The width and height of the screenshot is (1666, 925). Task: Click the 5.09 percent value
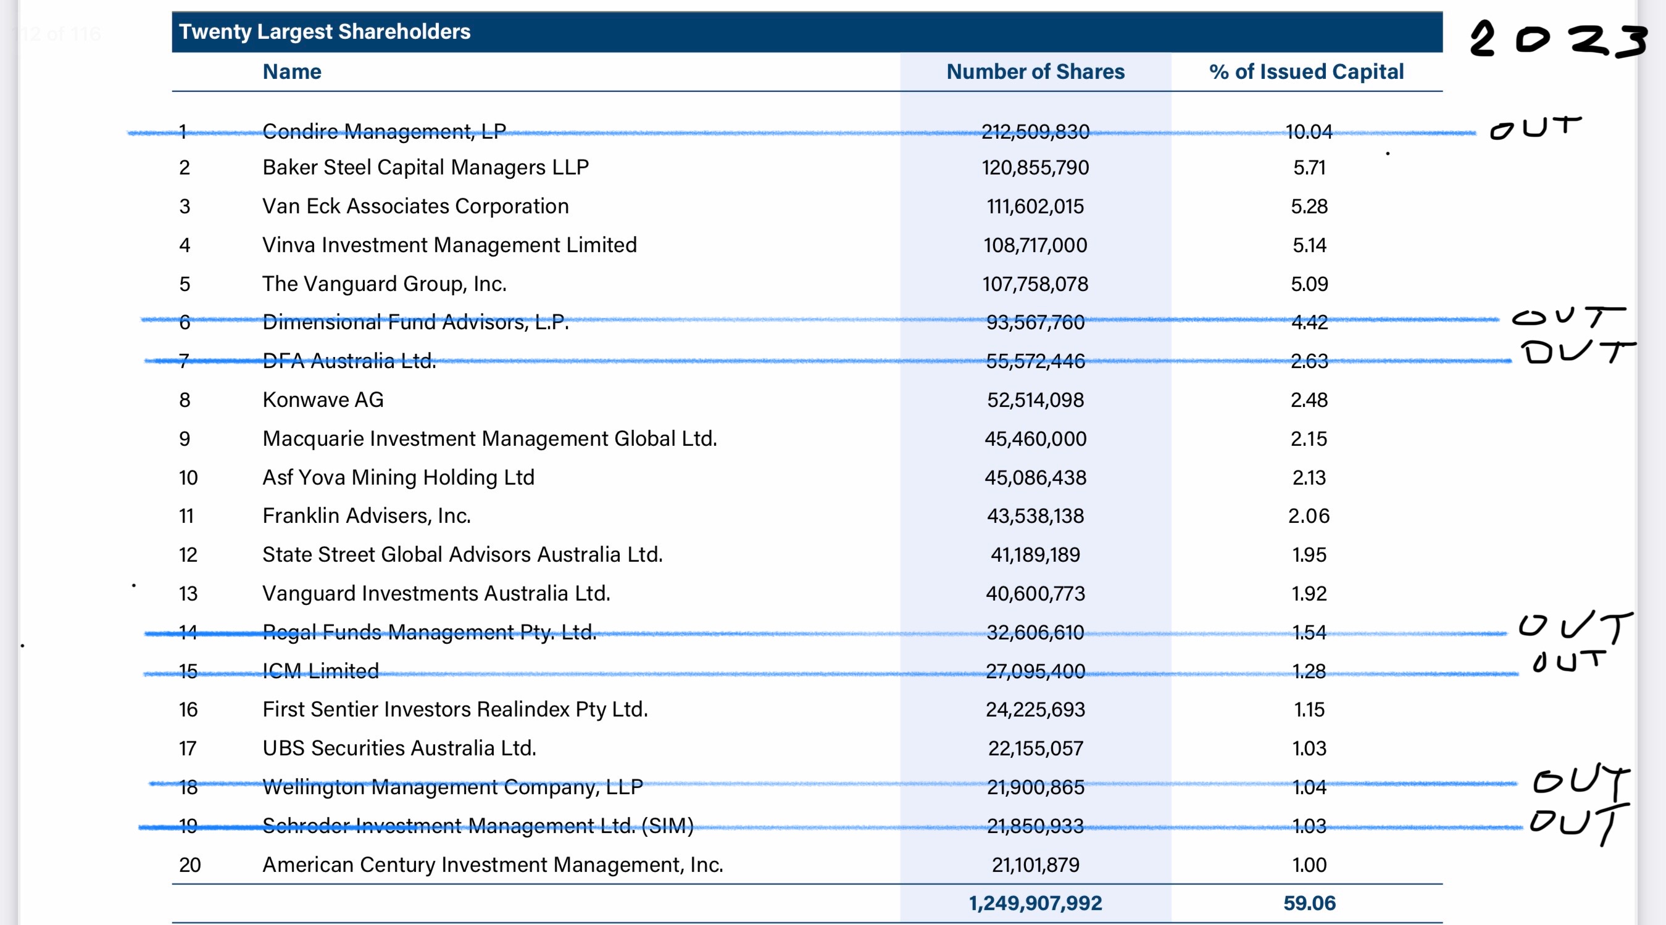point(1310,284)
